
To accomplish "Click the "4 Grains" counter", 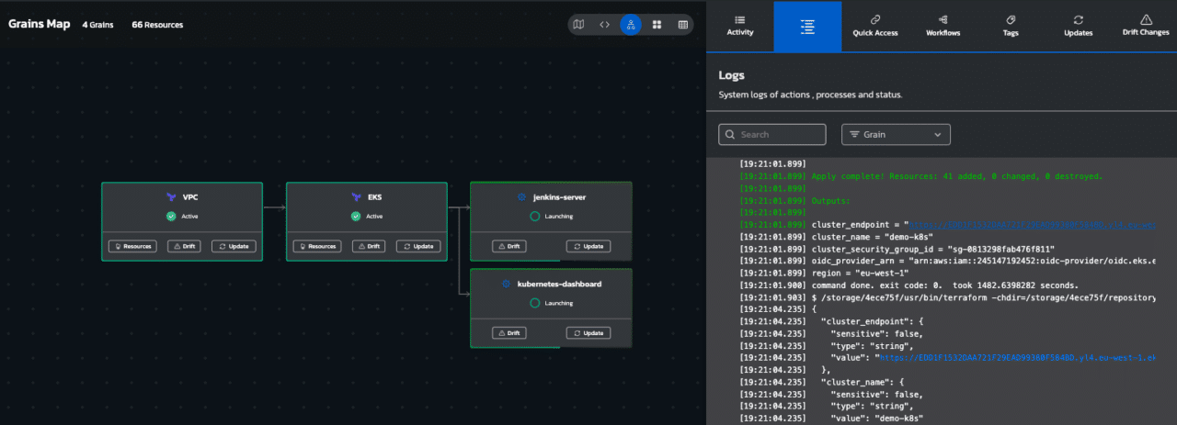I will click(97, 25).
